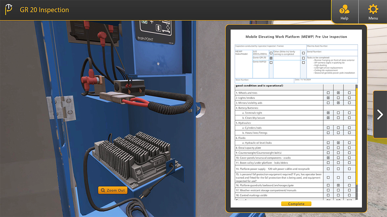Viewport: 387px width, 217px height.
Task: Set Wheels and tires to N/A
Action: 349,93
